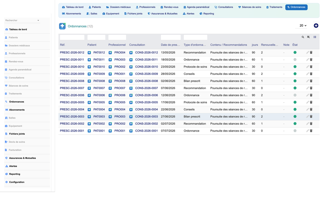The image size is (323, 200).
Task: Open Fichiers joints top tab
Action: coord(133,13)
